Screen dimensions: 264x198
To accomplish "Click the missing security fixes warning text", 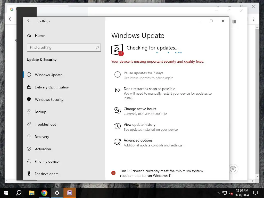I will tap(158, 61).
